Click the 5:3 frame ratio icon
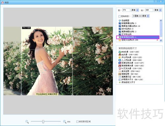The image size is (165, 126). 120,32
